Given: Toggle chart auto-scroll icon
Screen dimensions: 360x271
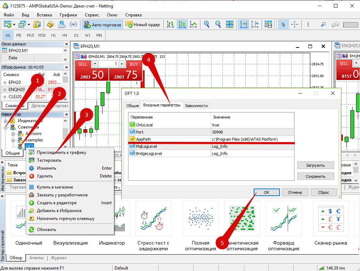Looking at the screenshot, I should 244,24.
